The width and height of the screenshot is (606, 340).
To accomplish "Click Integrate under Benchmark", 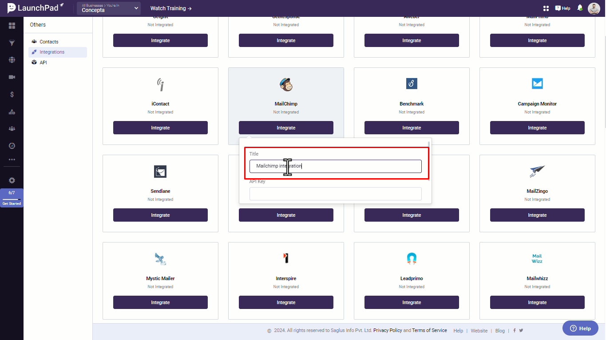I will [x=412, y=128].
